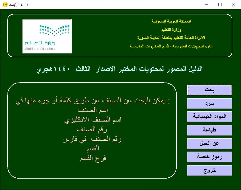Click the بحث (Search) button
241x190 pixels.
[x=209, y=90]
